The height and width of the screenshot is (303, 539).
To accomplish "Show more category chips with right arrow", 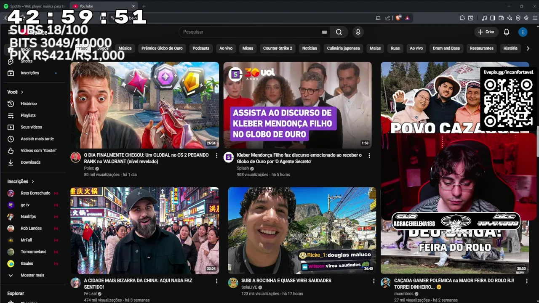I will click(528, 48).
